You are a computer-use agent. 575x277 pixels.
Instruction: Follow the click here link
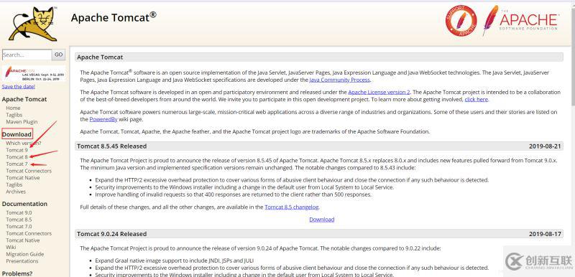[477, 100]
